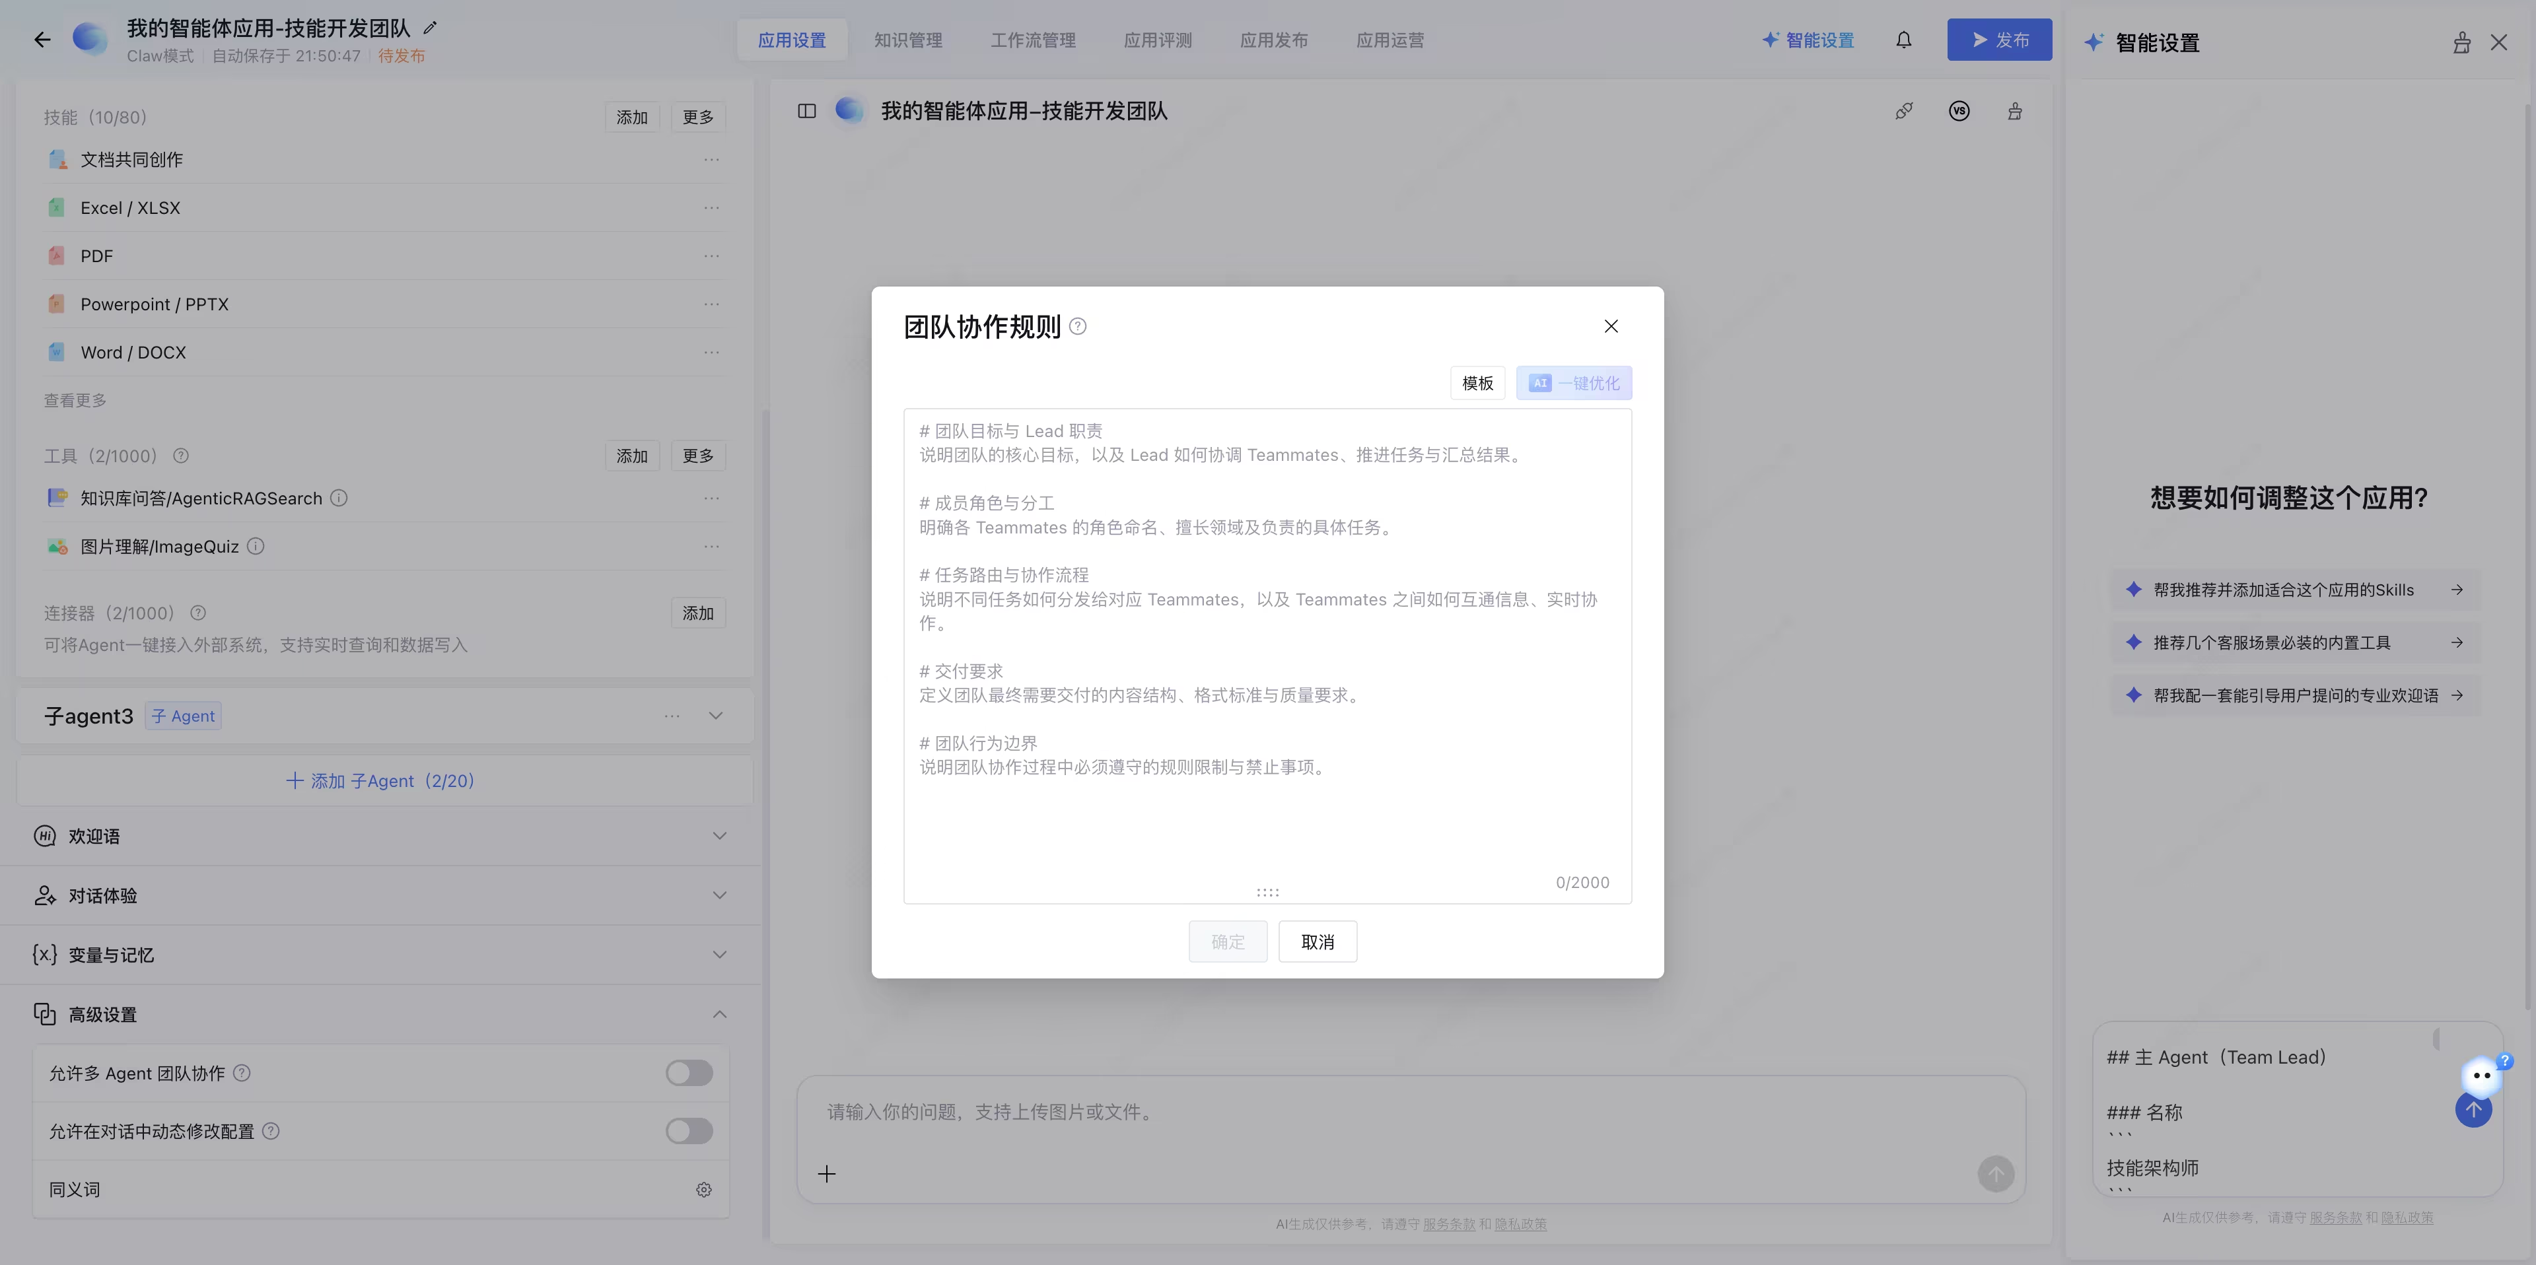
Task: Switch to the 工作流管理 tab
Action: coord(1033,40)
